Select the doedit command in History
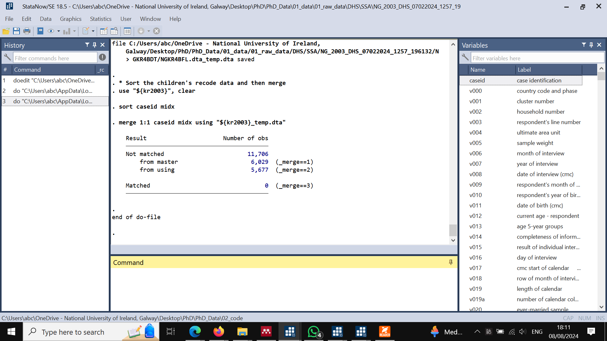607x341 pixels. tap(54, 81)
